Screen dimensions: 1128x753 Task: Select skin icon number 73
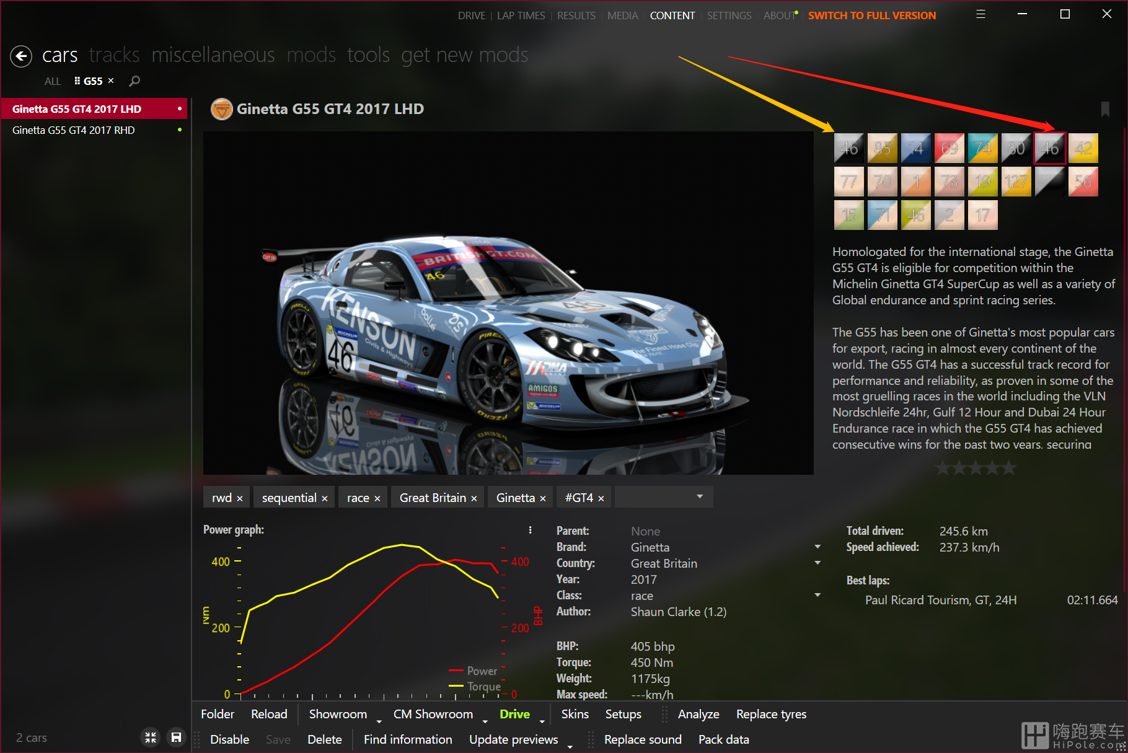pyautogui.click(x=950, y=182)
